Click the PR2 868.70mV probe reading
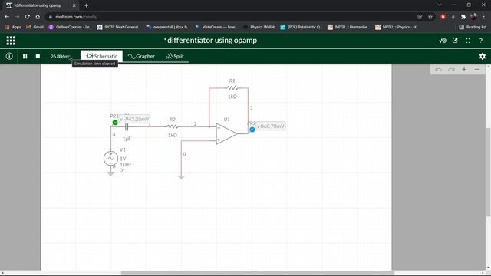 [271, 126]
